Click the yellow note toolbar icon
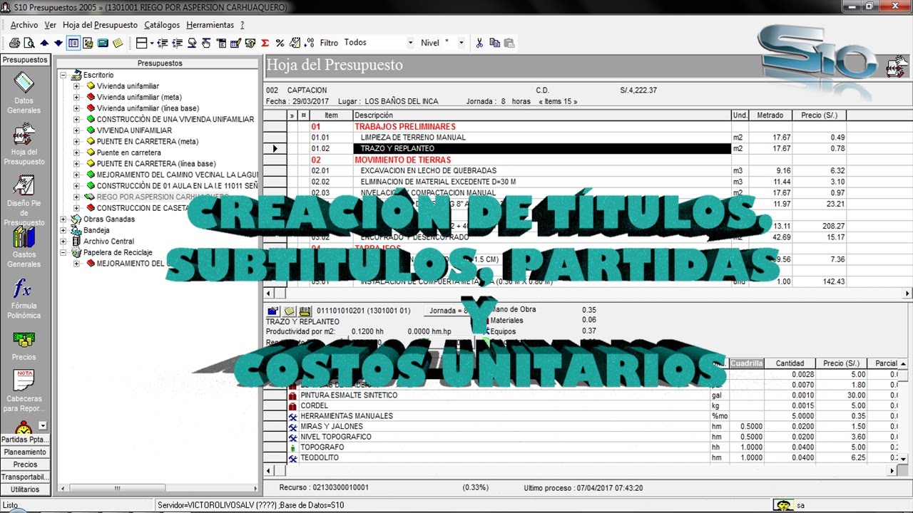The width and height of the screenshot is (913, 513). [x=118, y=43]
